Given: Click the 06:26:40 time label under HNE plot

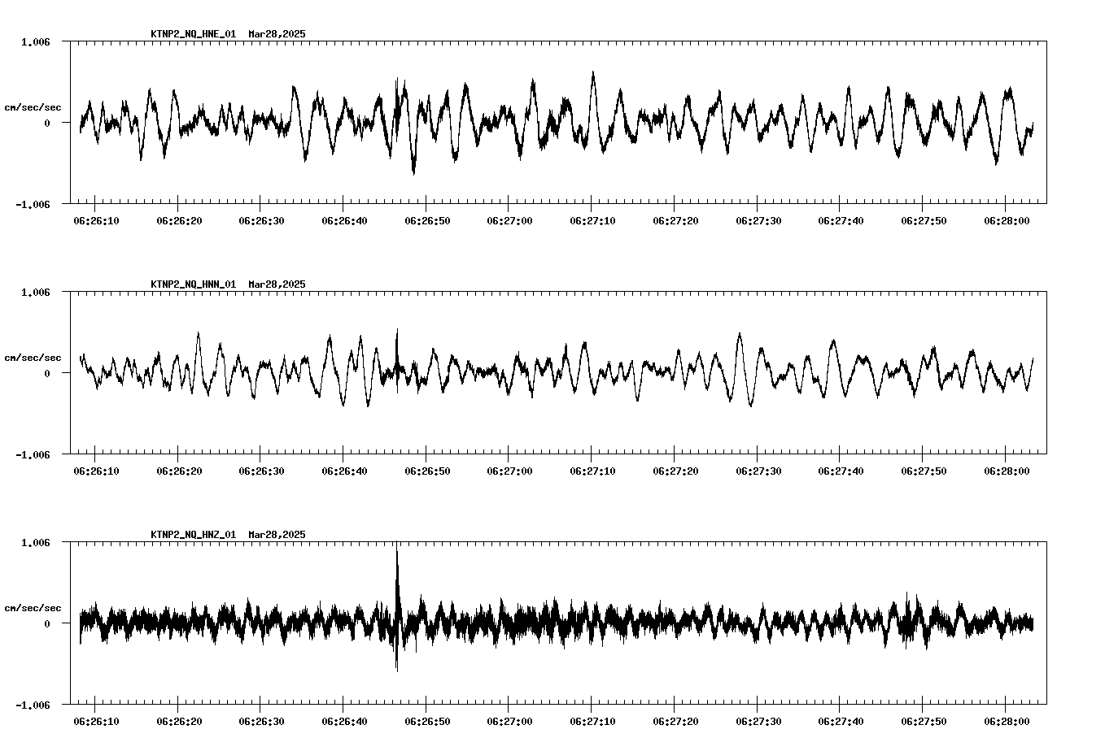Looking at the screenshot, I should [344, 221].
